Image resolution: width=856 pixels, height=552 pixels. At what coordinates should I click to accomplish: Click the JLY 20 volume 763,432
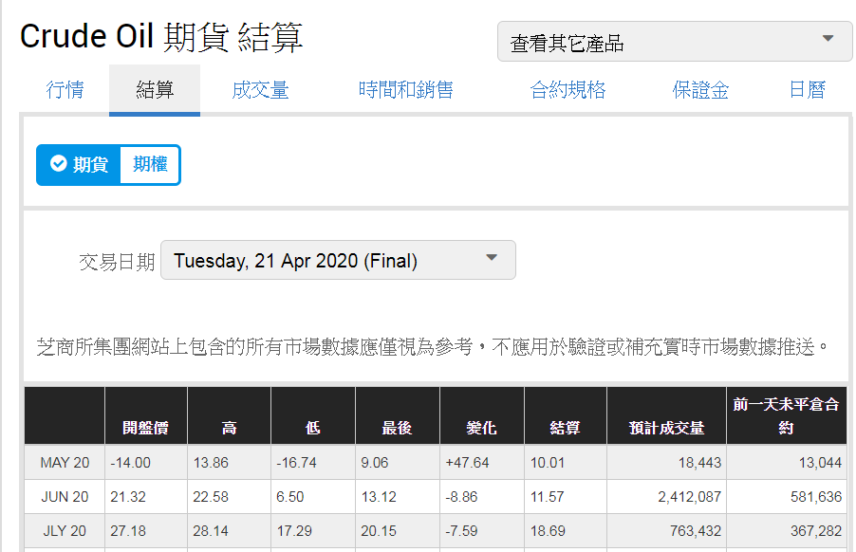coord(696,531)
